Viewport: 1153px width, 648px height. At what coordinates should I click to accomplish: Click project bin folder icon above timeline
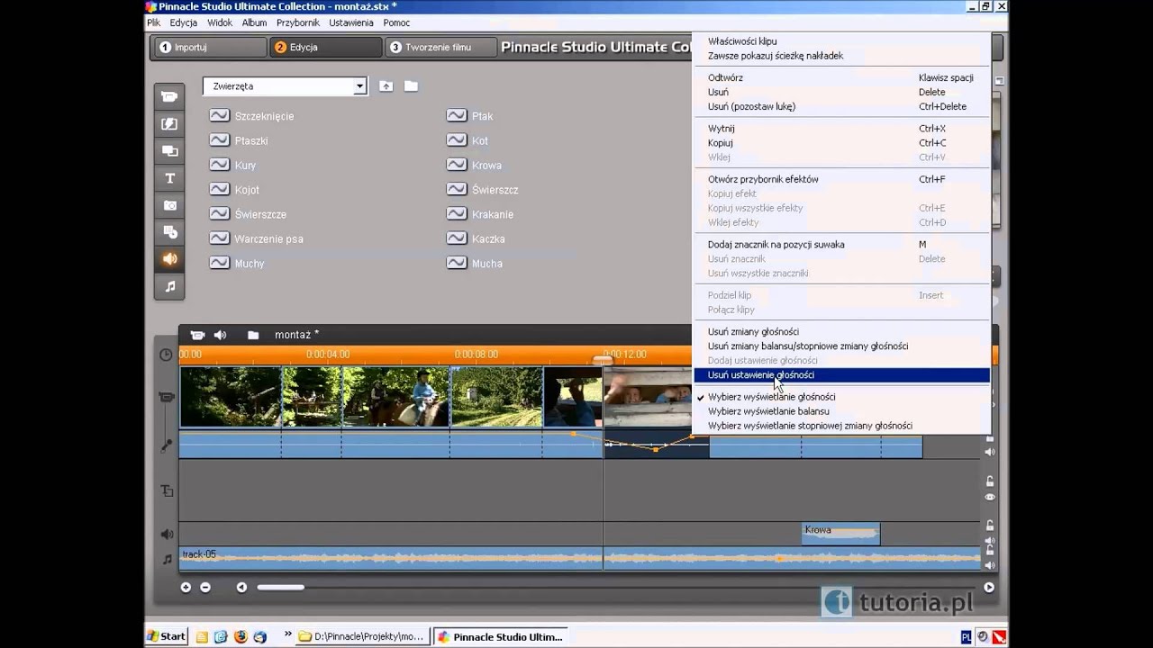pyautogui.click(x=253, y=335)
